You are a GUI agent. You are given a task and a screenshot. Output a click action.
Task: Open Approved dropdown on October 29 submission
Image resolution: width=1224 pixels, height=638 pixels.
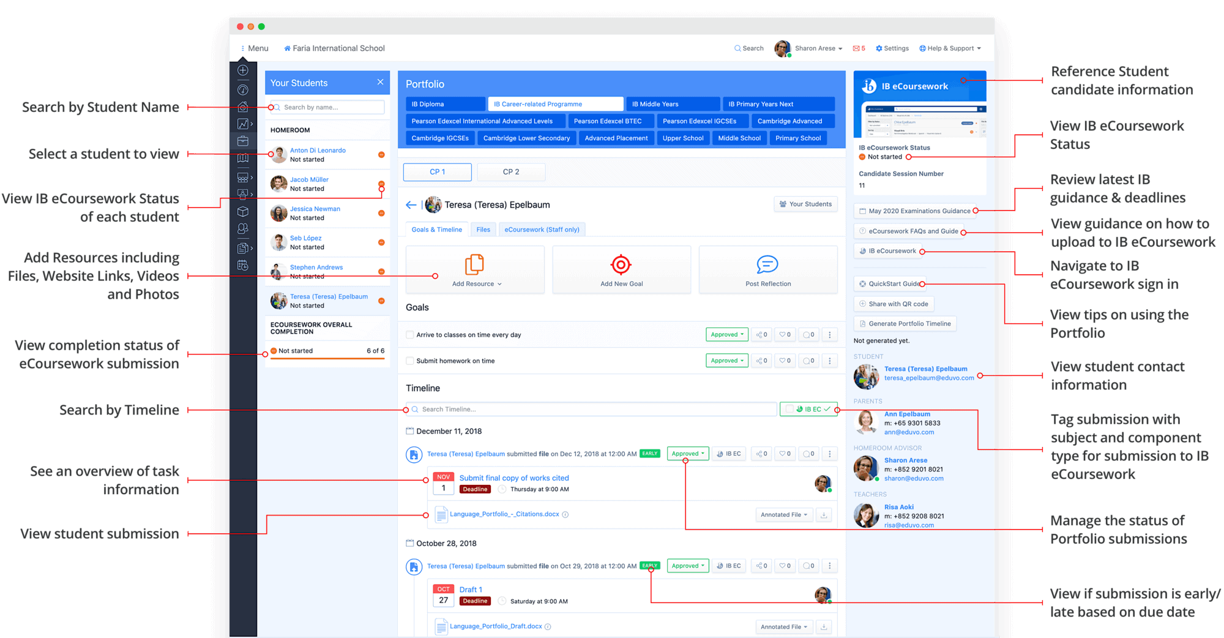[x=688, y=566]
